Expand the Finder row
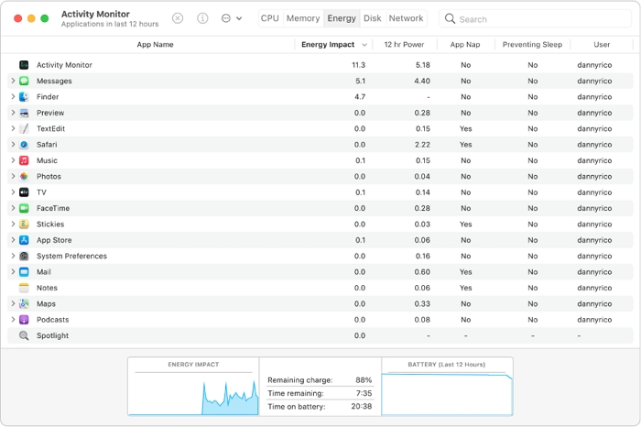The image size is (641, 427). click(13, 96)
